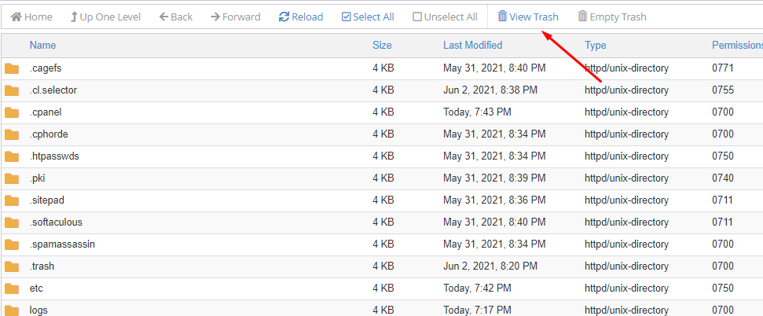Click the .softaculous folder icon
Viewport: 763px width, 316px height.
(12, 222)
